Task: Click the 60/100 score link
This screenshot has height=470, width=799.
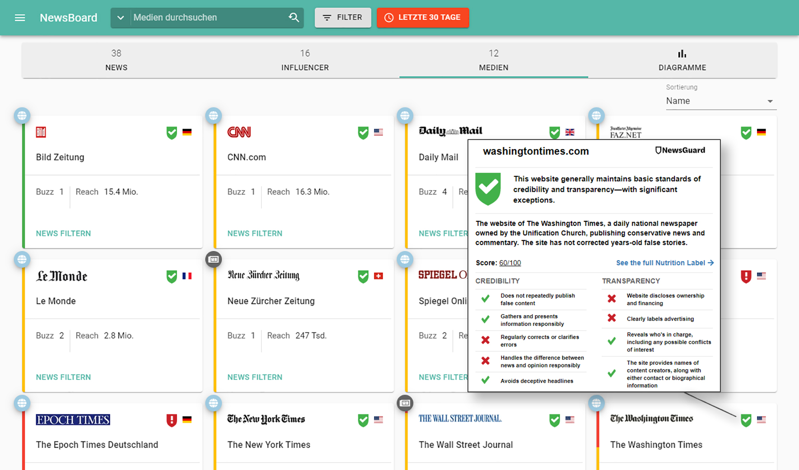Action: [x=510, y=263]
